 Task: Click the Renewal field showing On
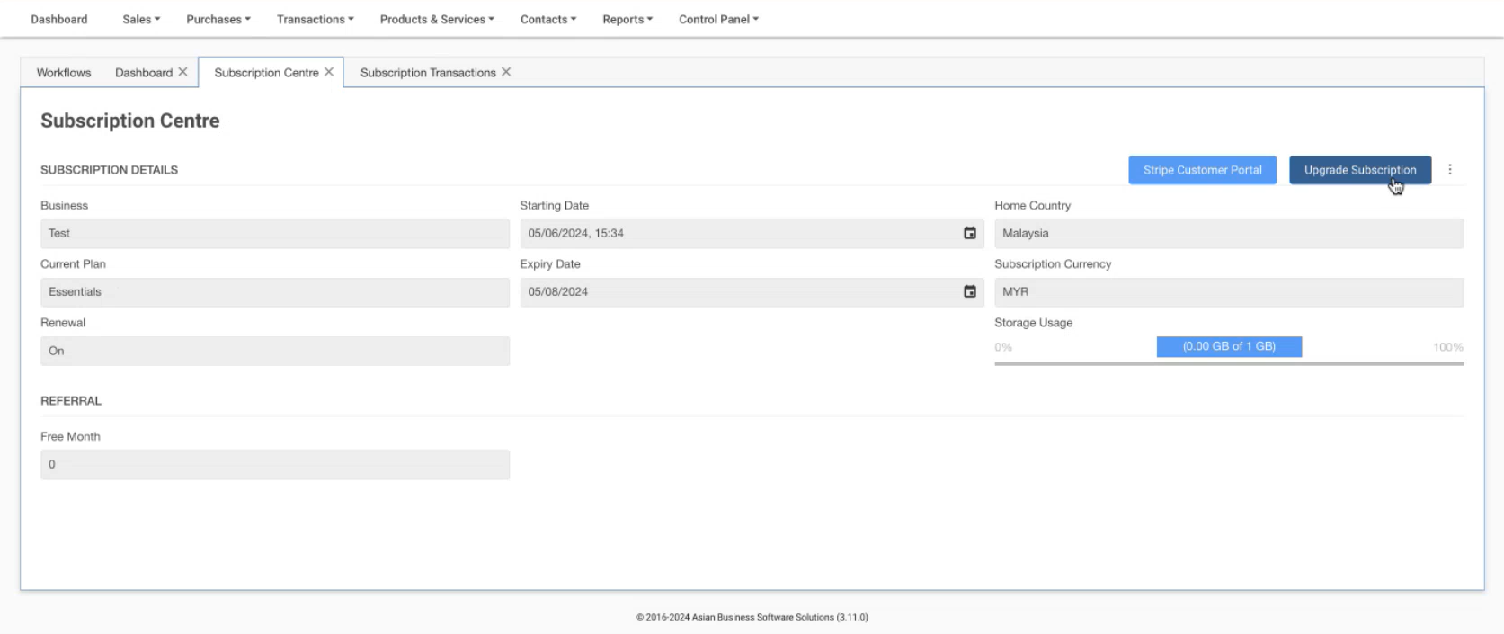click(275, 351)
